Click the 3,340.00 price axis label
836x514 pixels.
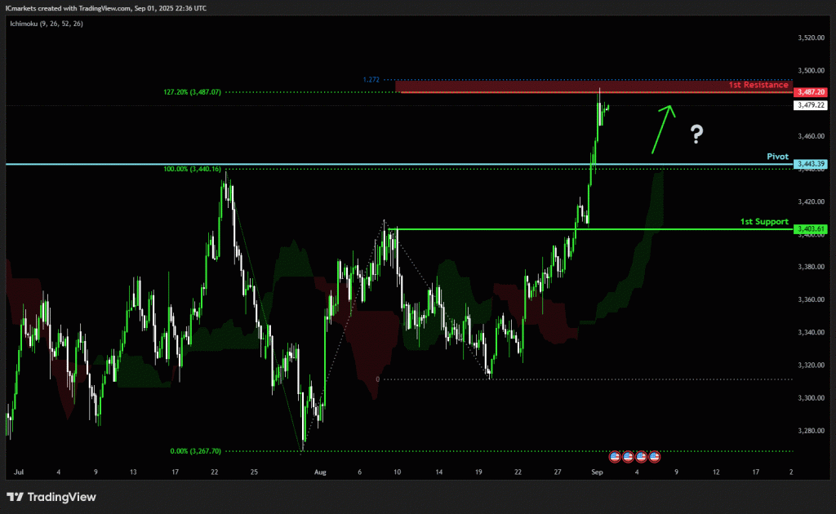[811, 332]
